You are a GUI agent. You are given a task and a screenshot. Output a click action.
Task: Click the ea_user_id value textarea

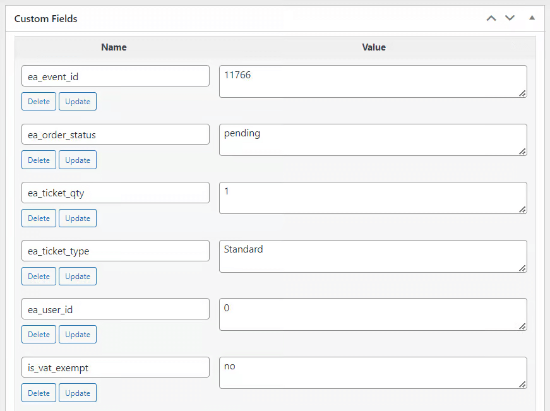click(373, 314)
